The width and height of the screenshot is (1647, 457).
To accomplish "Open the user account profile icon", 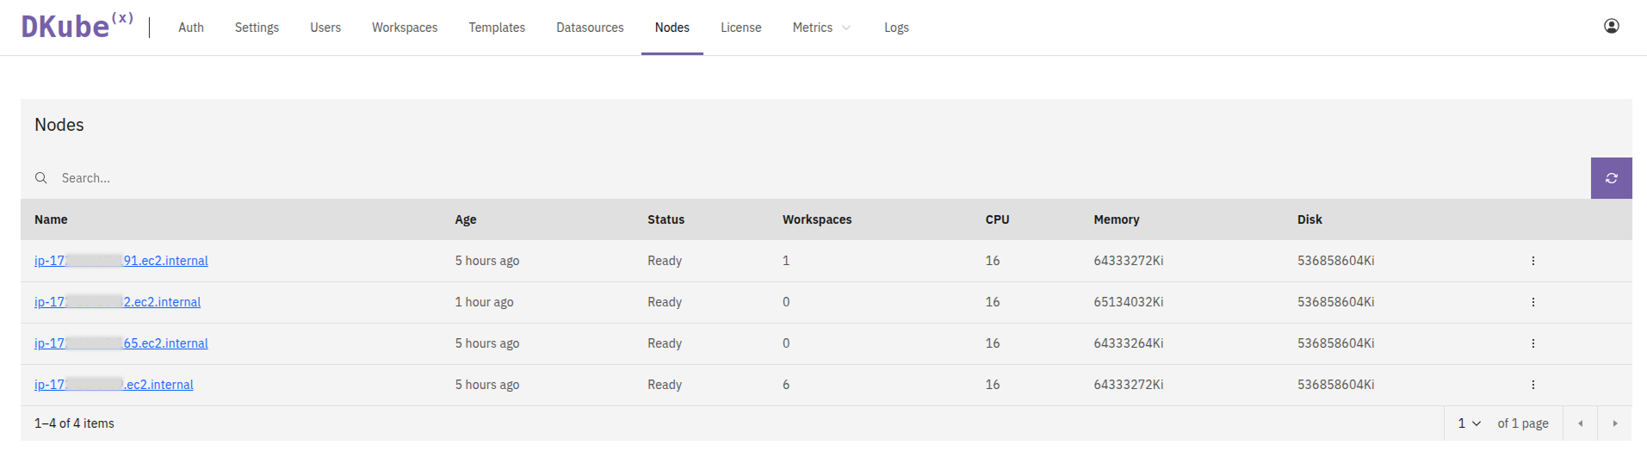I will (1611, 27).
